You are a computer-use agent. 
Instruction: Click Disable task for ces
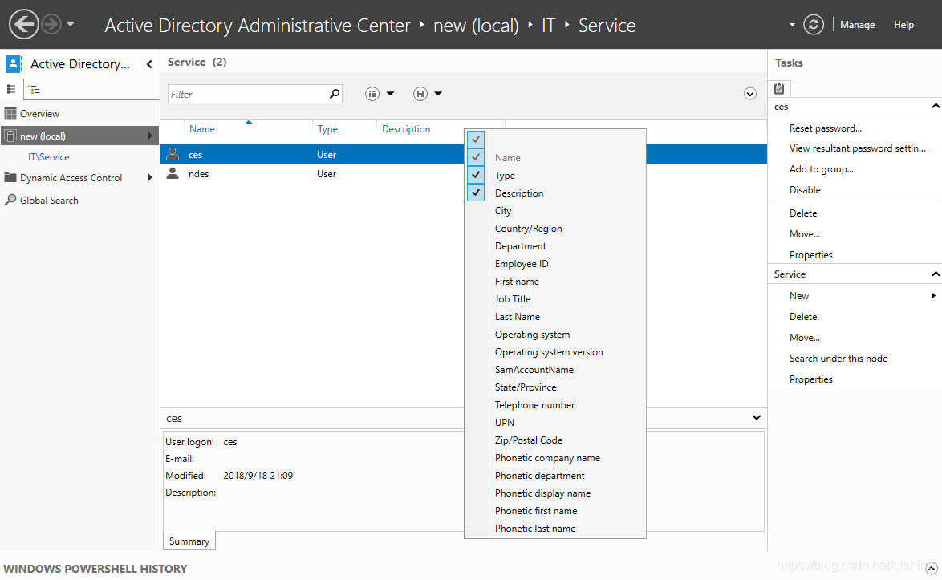coord(805,190)
